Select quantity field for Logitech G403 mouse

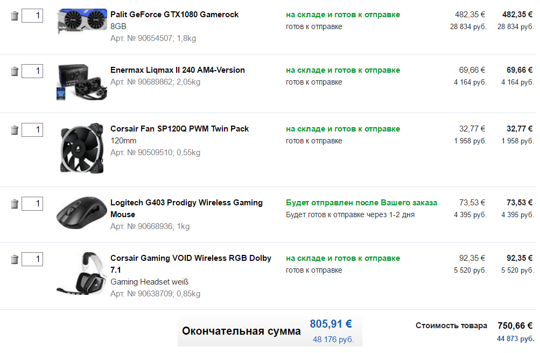click(32, 203)
